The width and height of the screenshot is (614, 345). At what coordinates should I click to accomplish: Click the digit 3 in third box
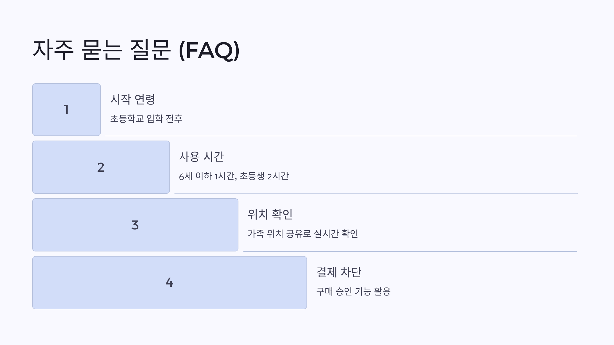135,225
